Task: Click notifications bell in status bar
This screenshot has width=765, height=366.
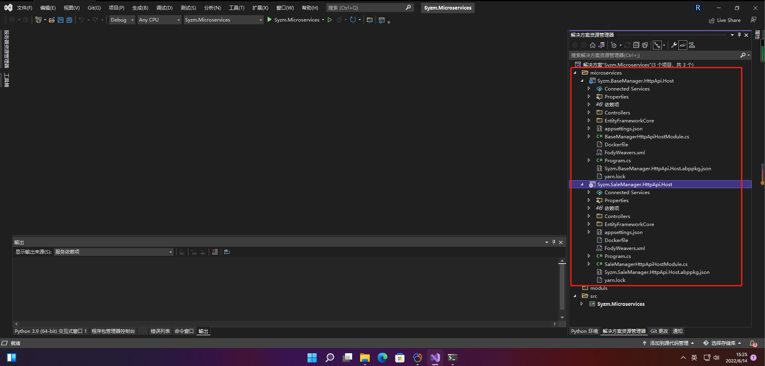Action: [753, 343]
